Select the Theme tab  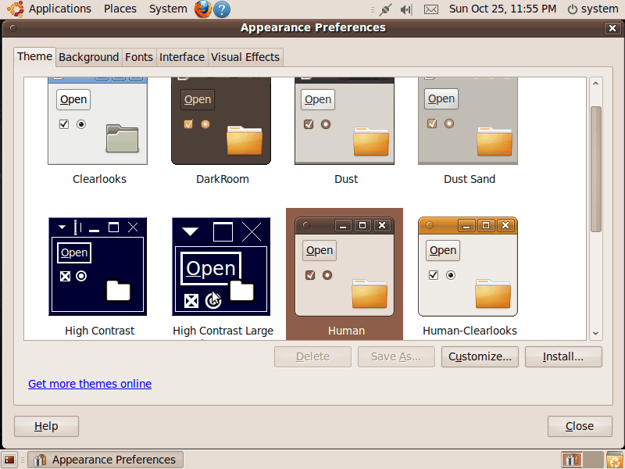(34, 56)
